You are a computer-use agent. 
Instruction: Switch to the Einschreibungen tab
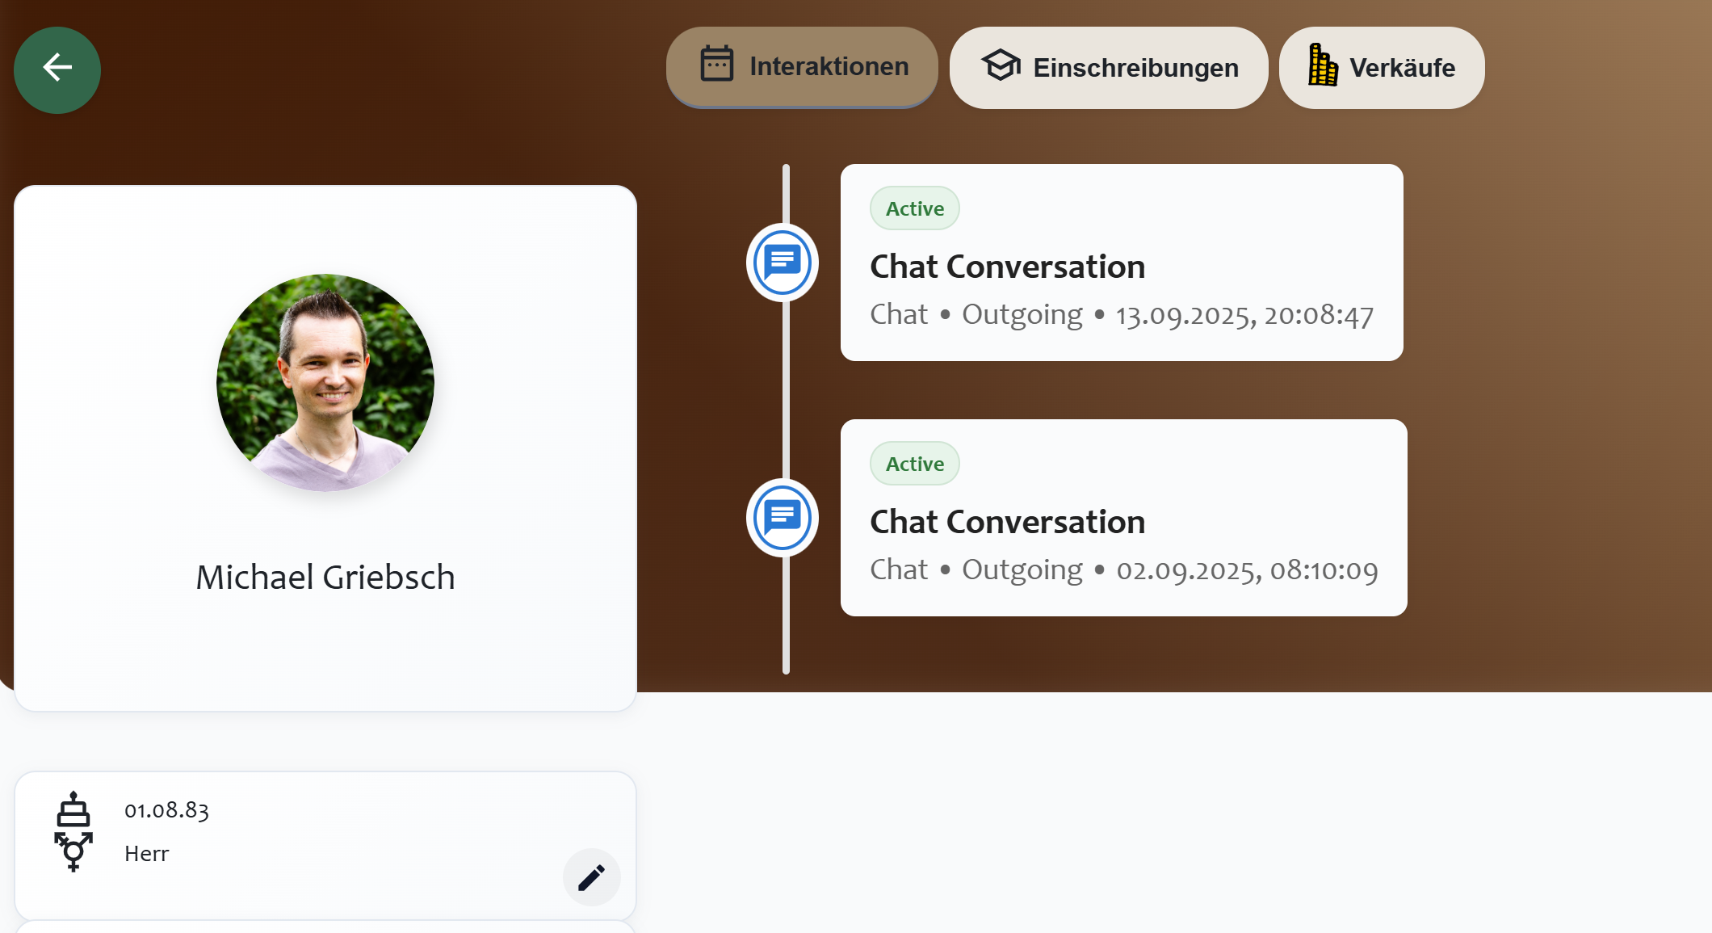tap(1108, 68)
